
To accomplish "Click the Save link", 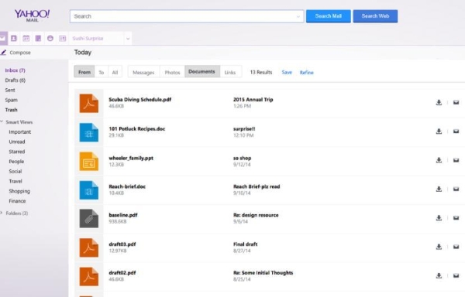I will [287, 72].
